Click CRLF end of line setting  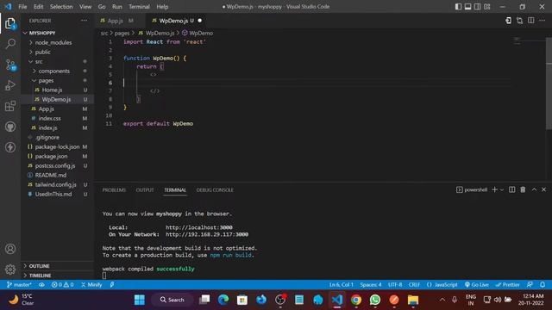tap(414, 285)
